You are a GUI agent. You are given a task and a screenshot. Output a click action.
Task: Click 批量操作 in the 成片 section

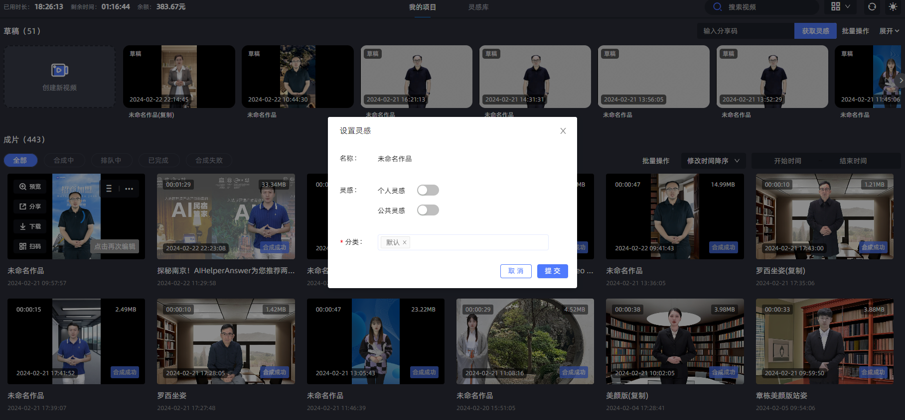[x=656, y=161]
